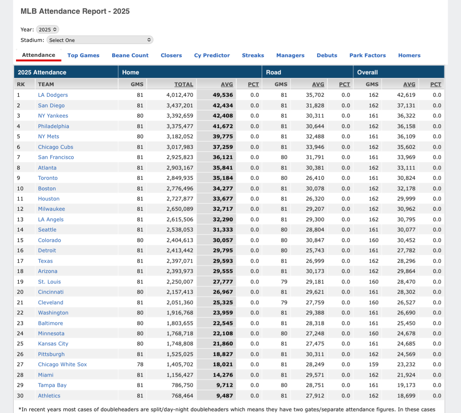Open the Streaks tab
Viewport: 461px width, 413px height.
click(x=253, y=55)
